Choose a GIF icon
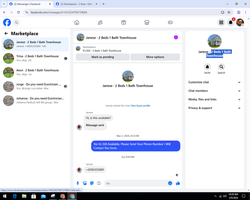Image resolution: width=250 pixels, height=200 pixels. [99, 183]
